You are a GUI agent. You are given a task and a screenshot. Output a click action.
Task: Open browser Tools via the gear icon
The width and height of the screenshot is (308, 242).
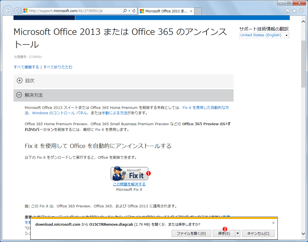point(300,11)
